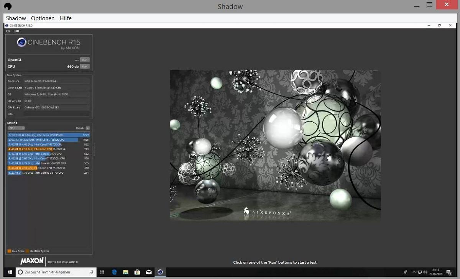Select Xeon E5-2620 v4 entry scoring 460
This screenshot has height=279, width=460.
click(49, 168)
